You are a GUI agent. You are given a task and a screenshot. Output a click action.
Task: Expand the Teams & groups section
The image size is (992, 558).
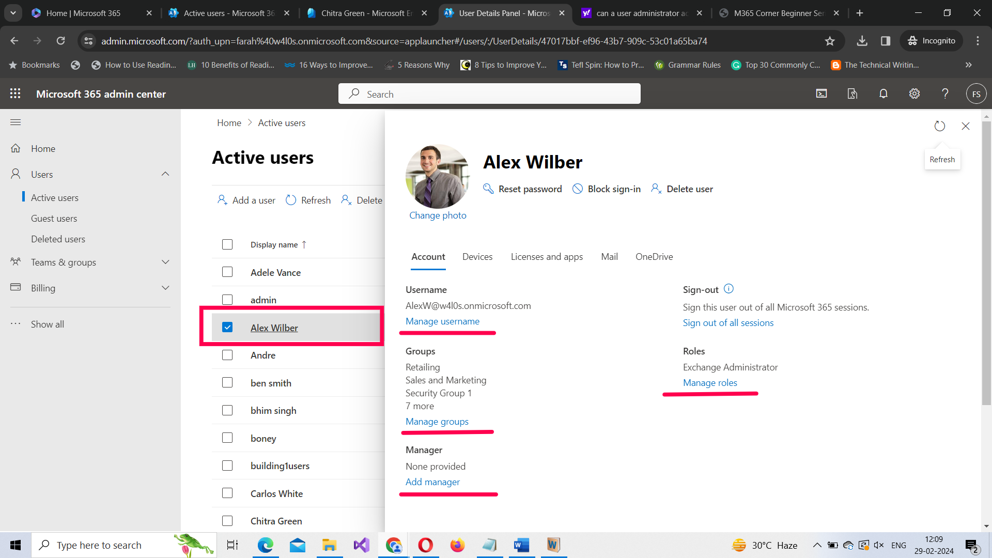point(165,262)
